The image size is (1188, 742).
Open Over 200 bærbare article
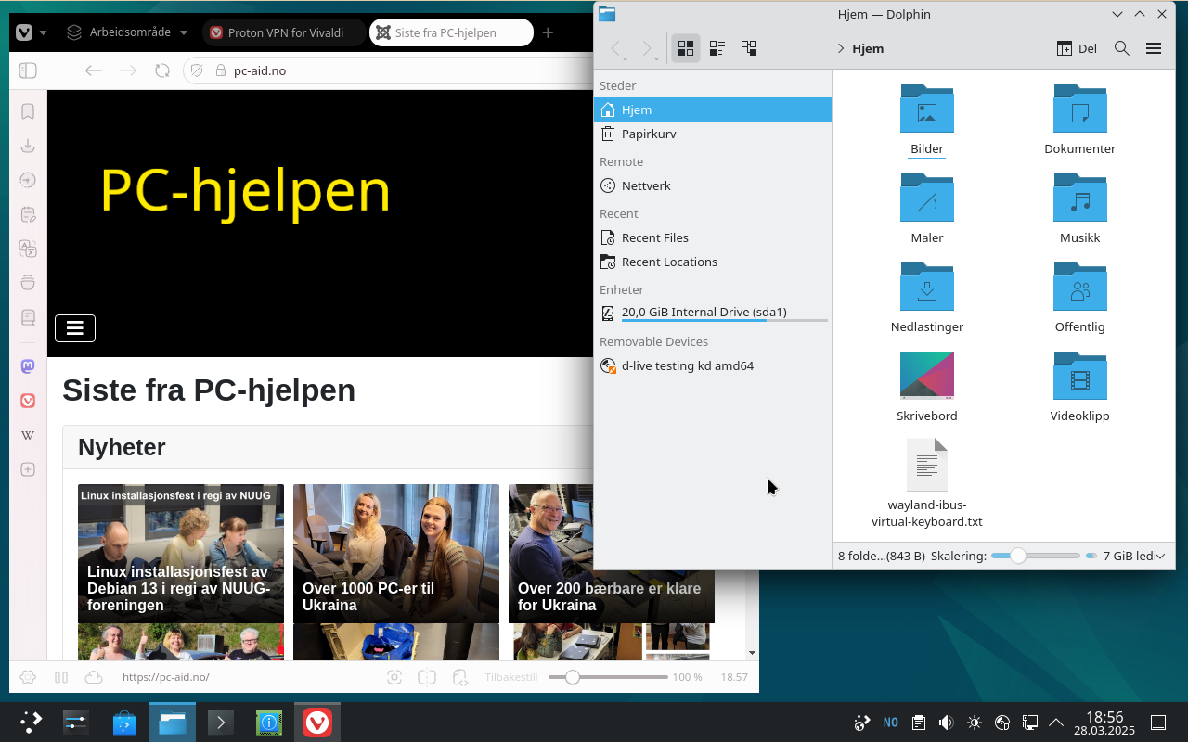point(612,554)
